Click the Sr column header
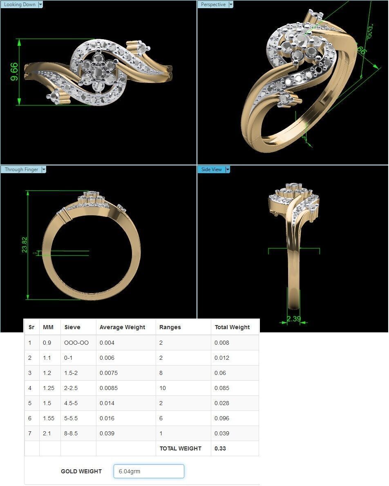389x486 pixels. [x=31, y=327]
